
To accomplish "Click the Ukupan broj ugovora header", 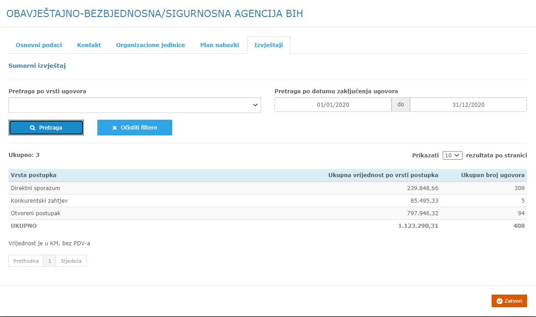I will tap(492, 175).
